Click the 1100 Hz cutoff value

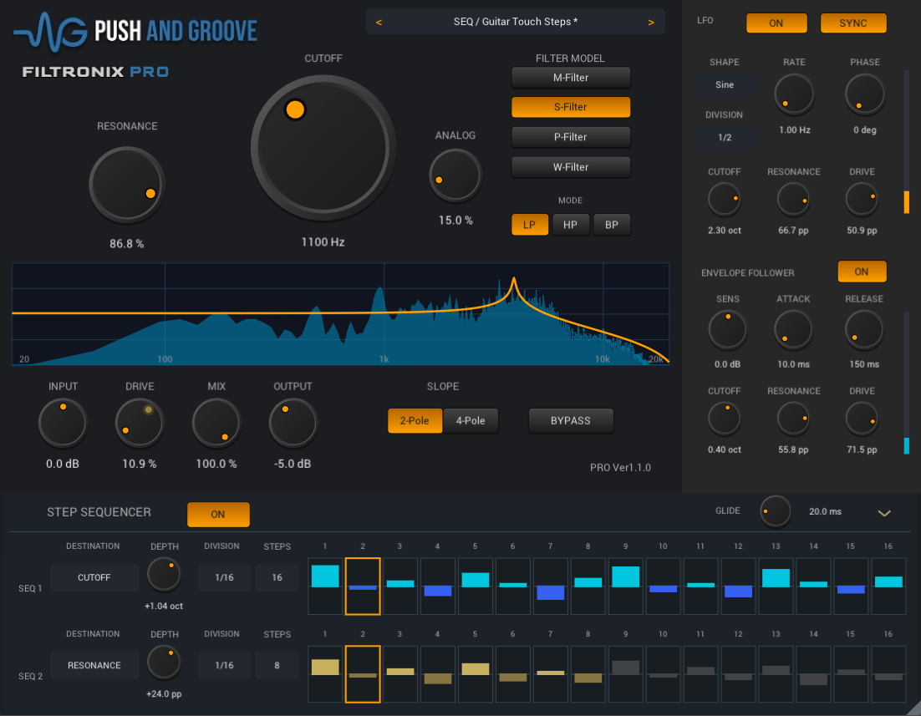coord(323,242)
